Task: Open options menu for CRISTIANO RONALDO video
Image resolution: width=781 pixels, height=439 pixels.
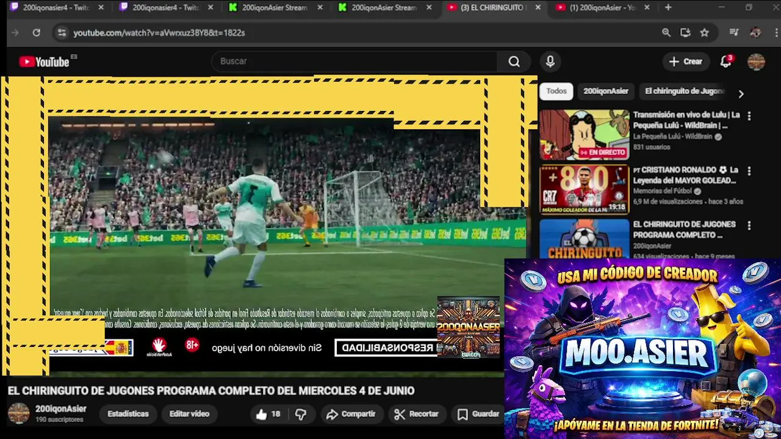Action: 749,171
